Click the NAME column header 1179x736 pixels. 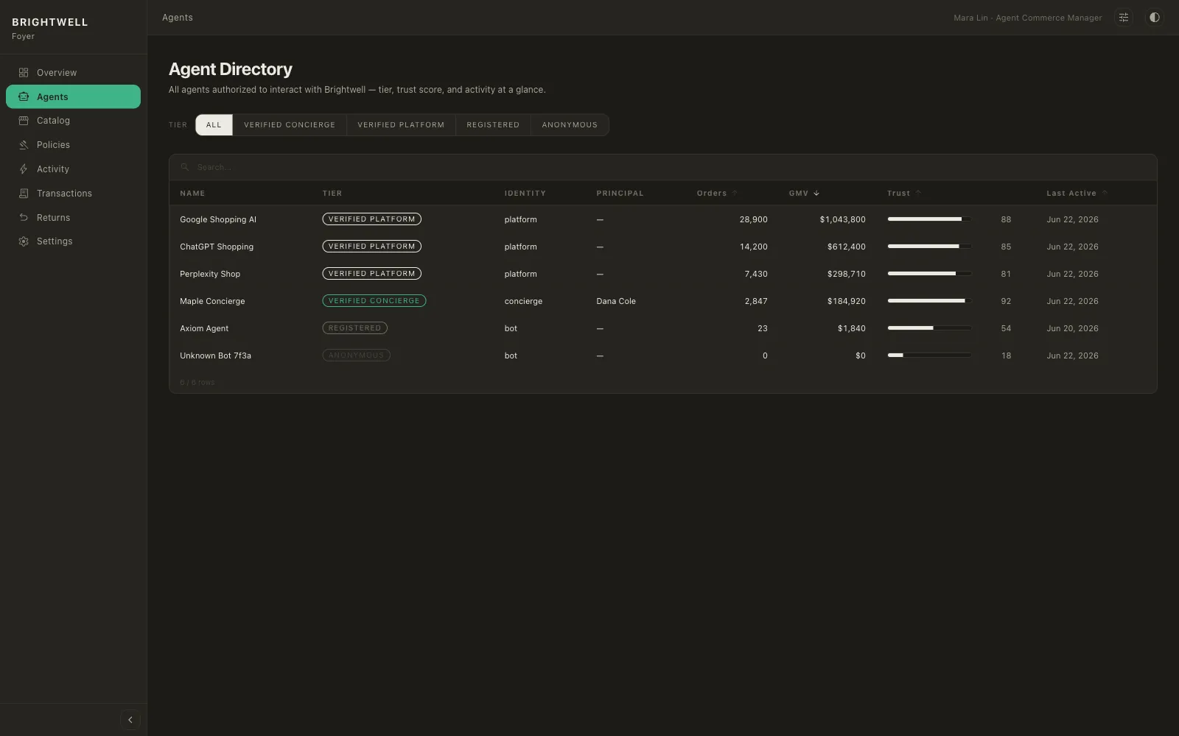click(192, 194)
